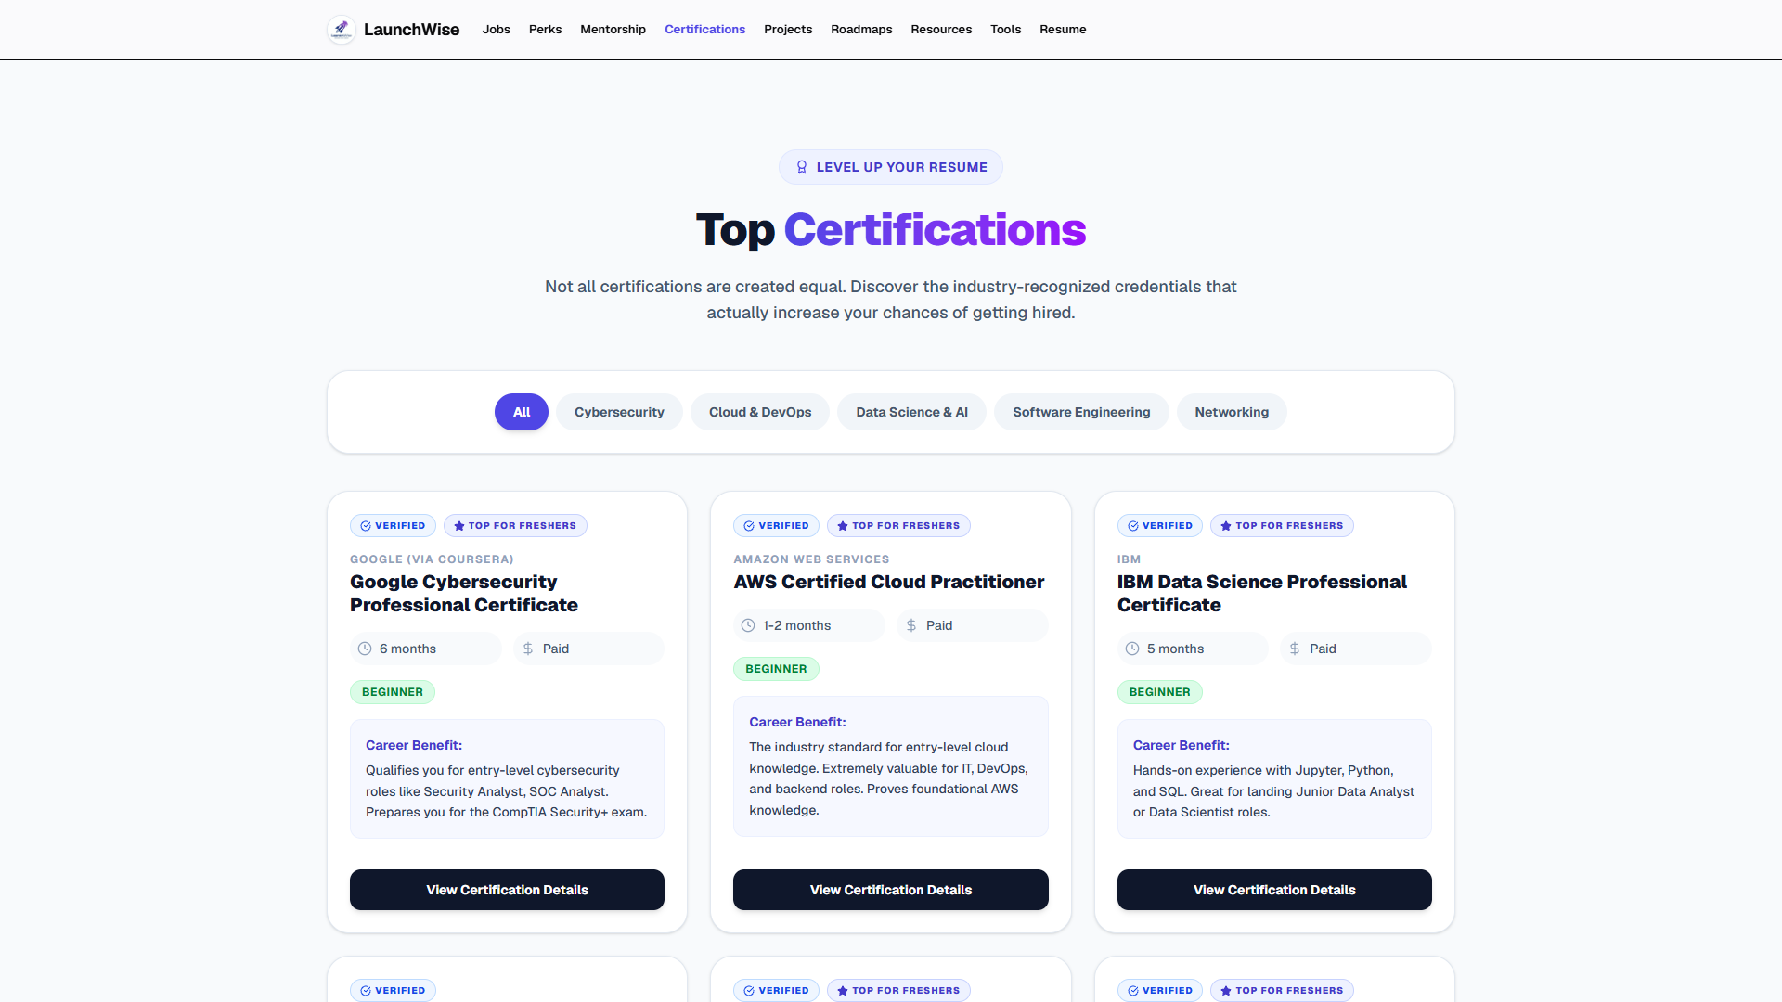The image size is (1782, 1002).
Task: Click the Google Cybersecurity Professional Certificate title
Action: pyautogui.click(x=464, y=594)
